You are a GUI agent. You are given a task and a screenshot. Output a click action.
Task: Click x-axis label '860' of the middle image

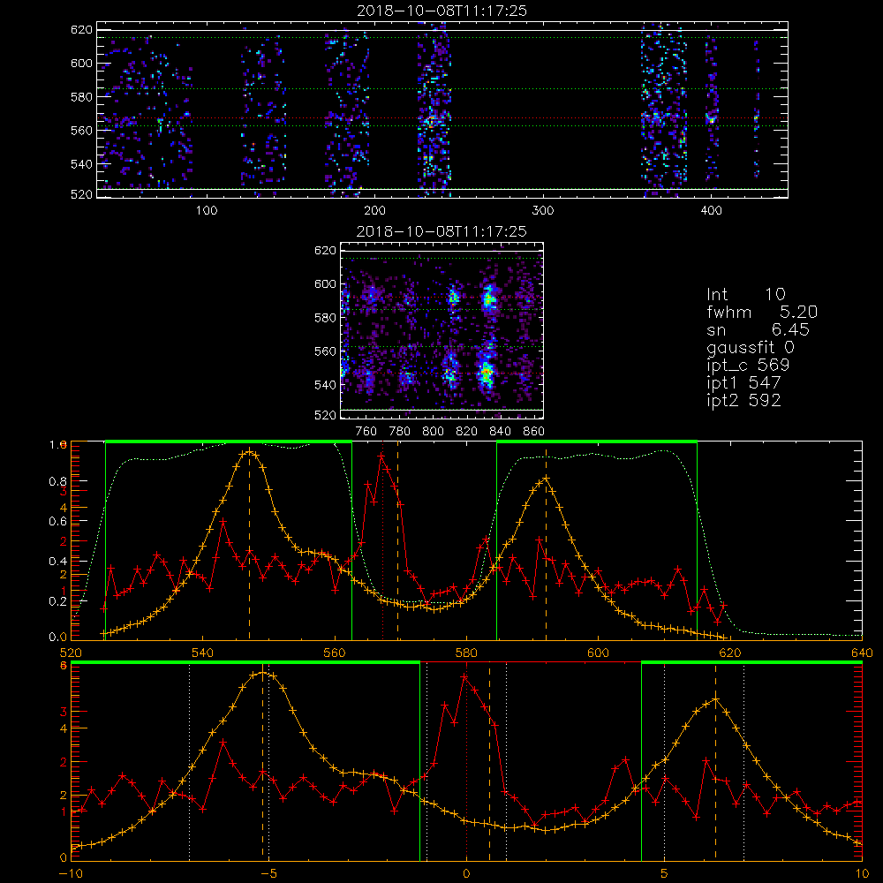click(534, 432)
